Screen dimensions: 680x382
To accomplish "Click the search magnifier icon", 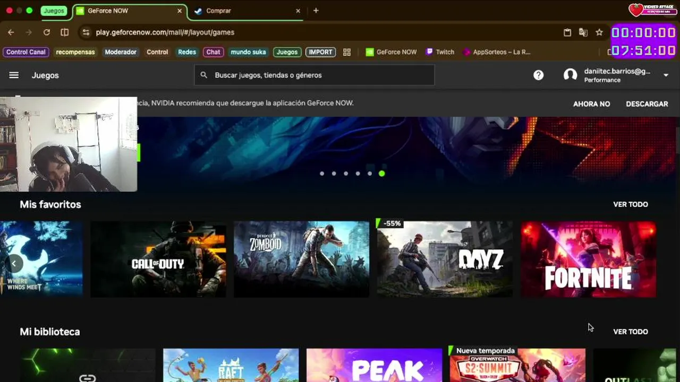I will pyautogui.click(x=204, y=75).
